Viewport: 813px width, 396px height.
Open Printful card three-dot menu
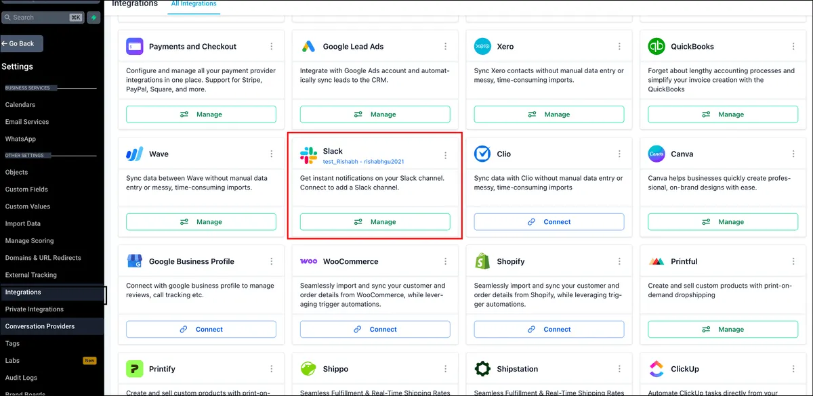[x=793, y=261]
